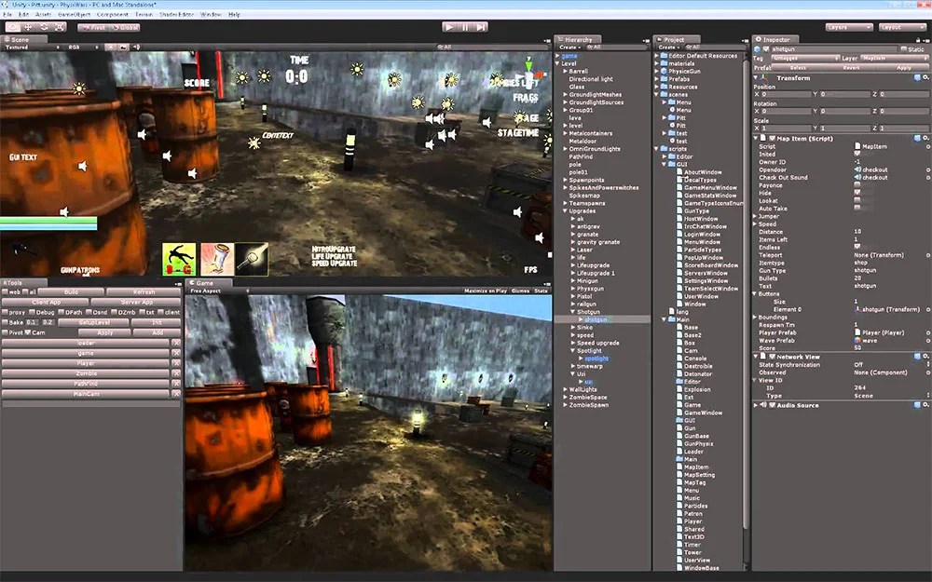Click the Transform component help icon
The image size is (932, 582).
pyautogui.click(x=917, y=78)
